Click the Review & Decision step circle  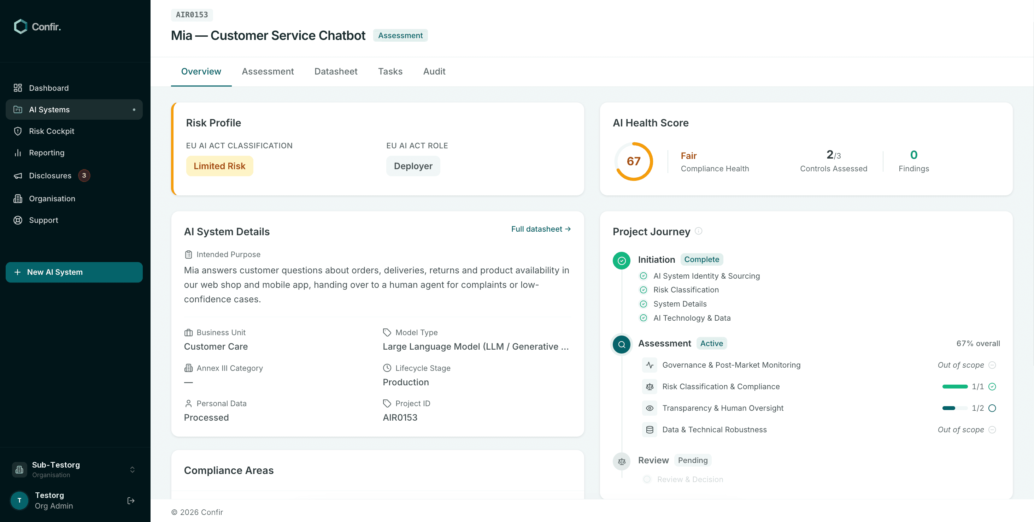coord(647,480)
